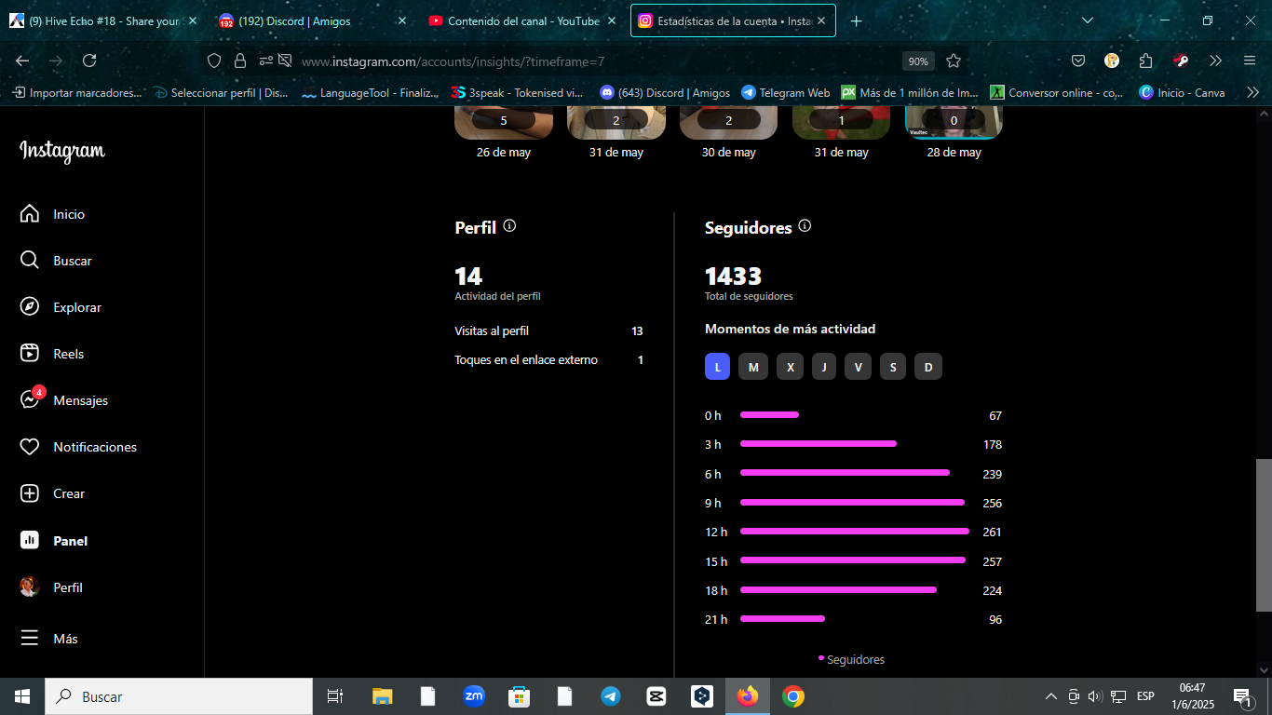Open the post thumbnail dated 26 de may
The height and width of the screenshot is (715, 1272).
point(504,122)
